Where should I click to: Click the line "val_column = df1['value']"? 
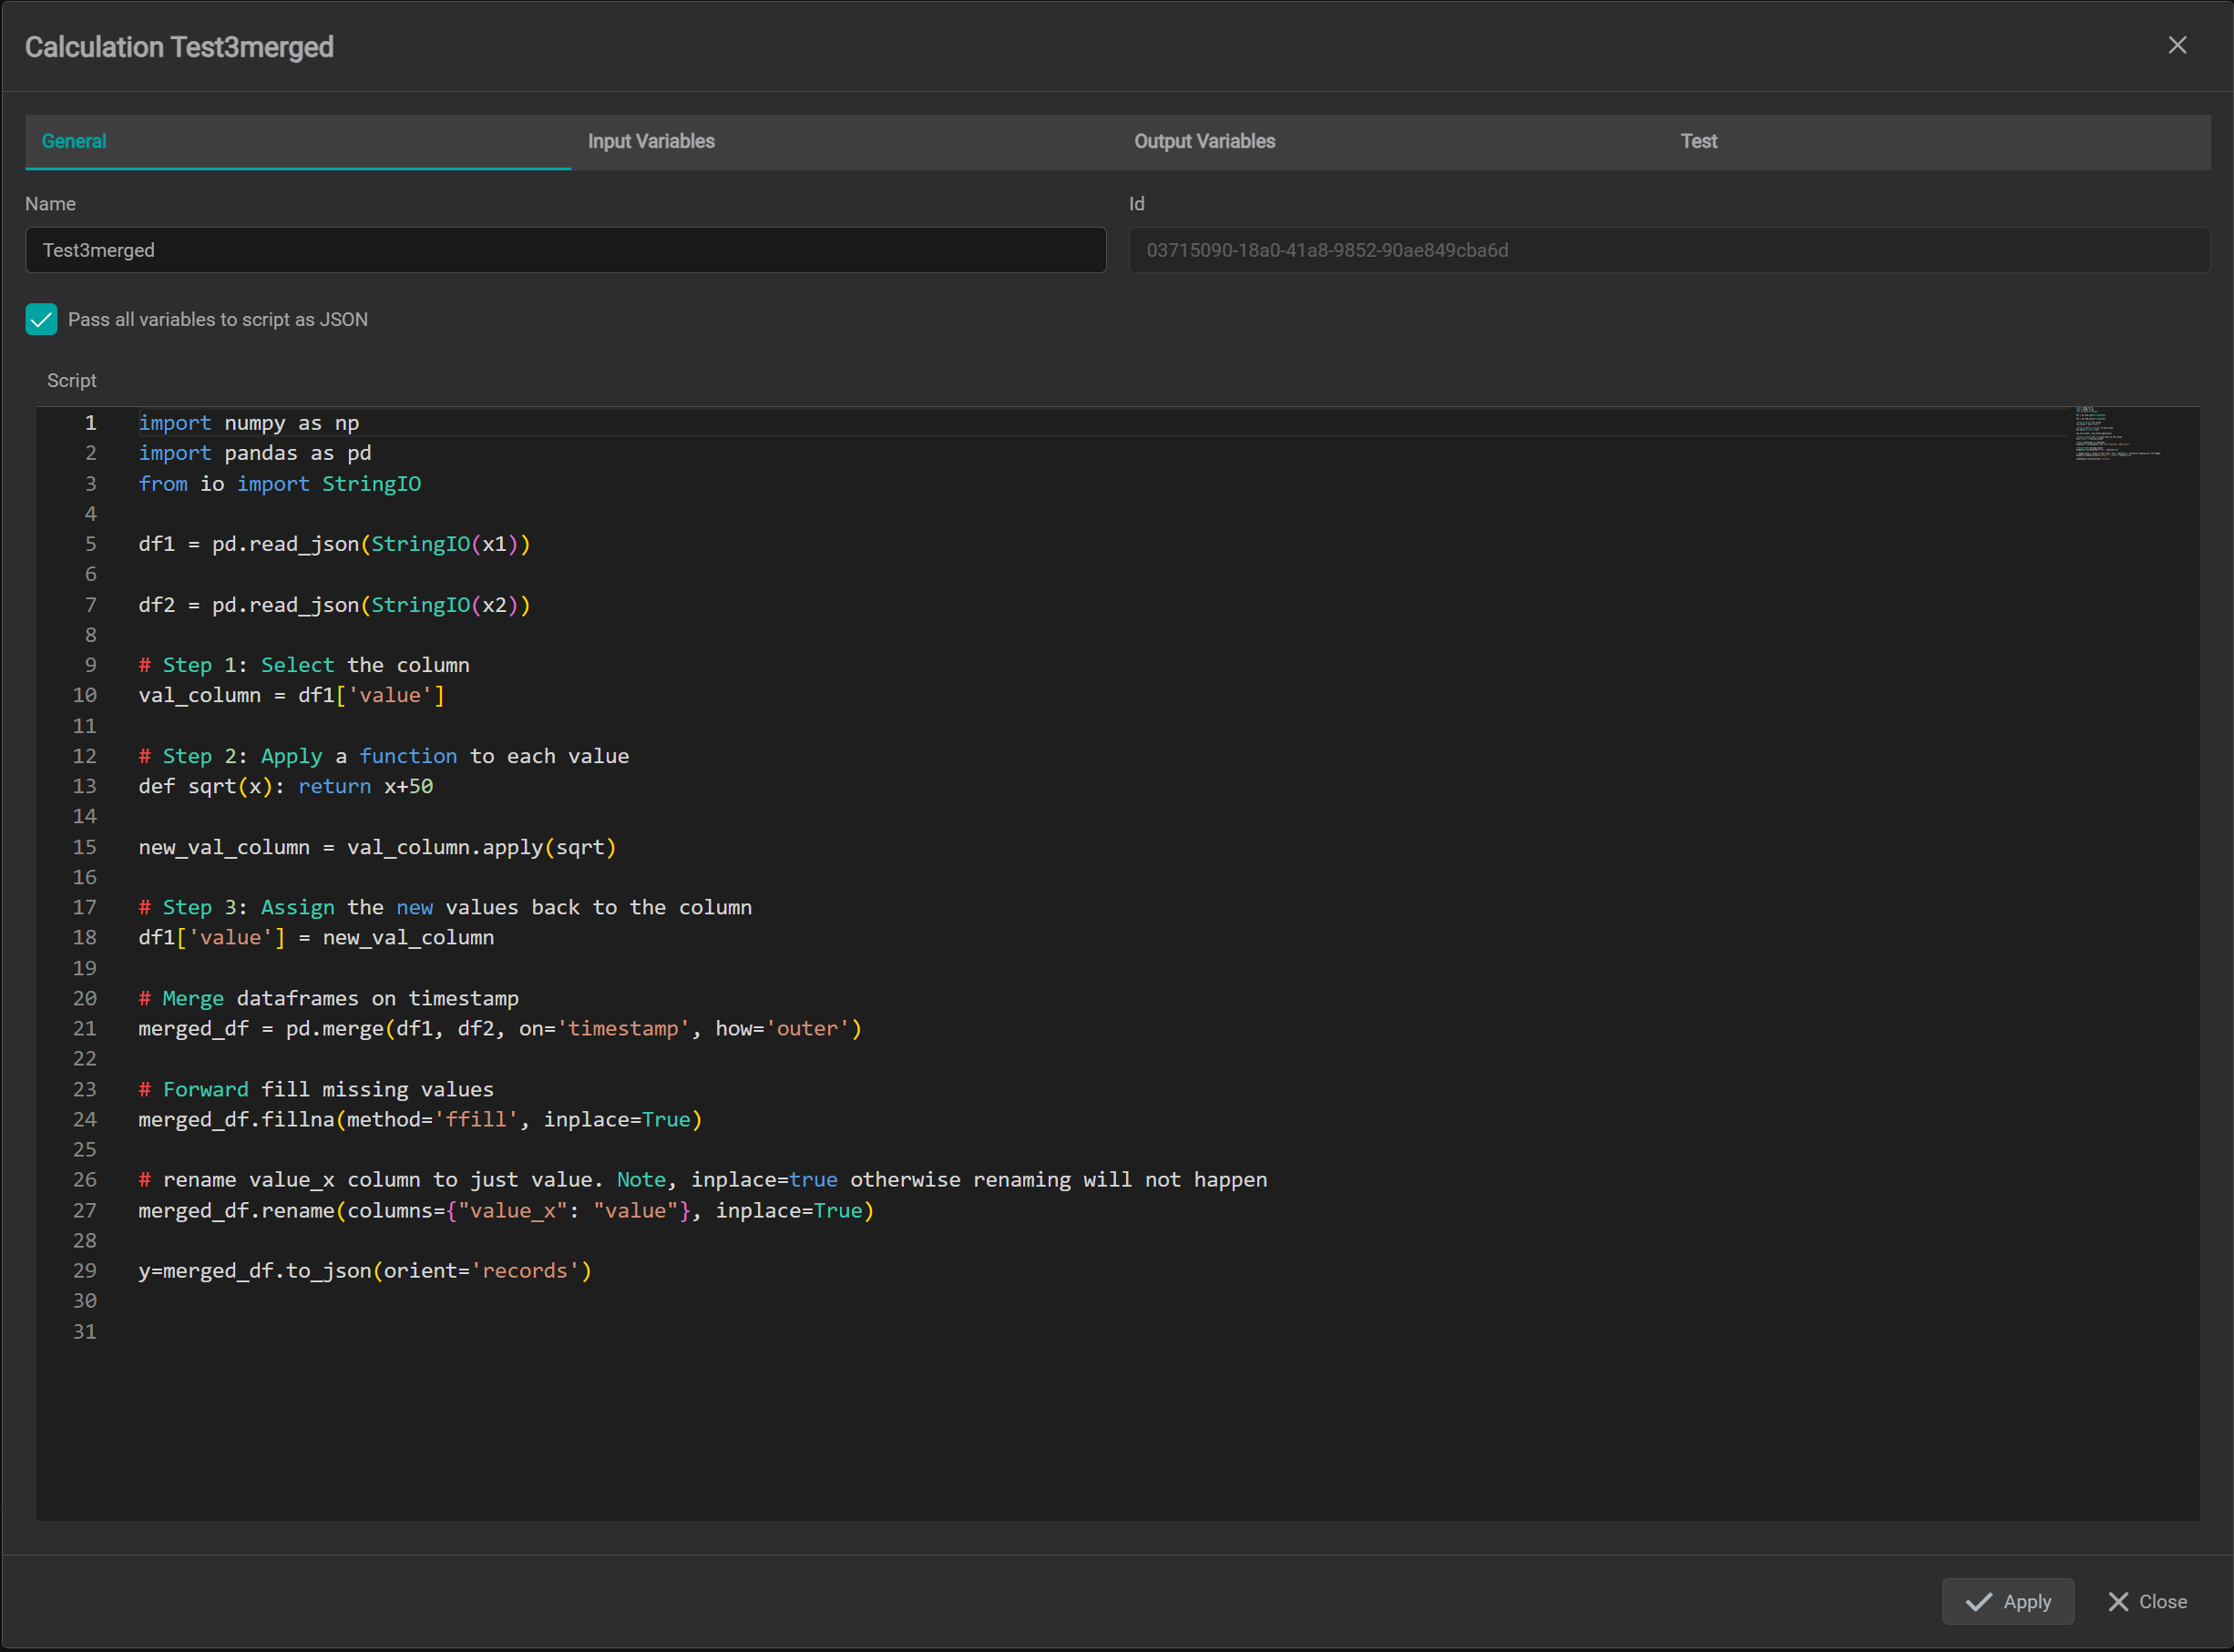pos(292,695)
